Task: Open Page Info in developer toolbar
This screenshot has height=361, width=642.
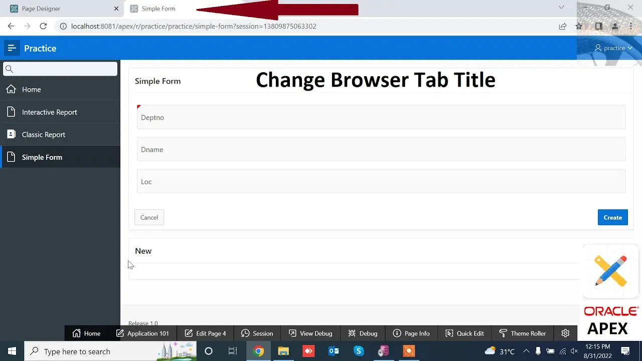Action: [x=411, y=333]
